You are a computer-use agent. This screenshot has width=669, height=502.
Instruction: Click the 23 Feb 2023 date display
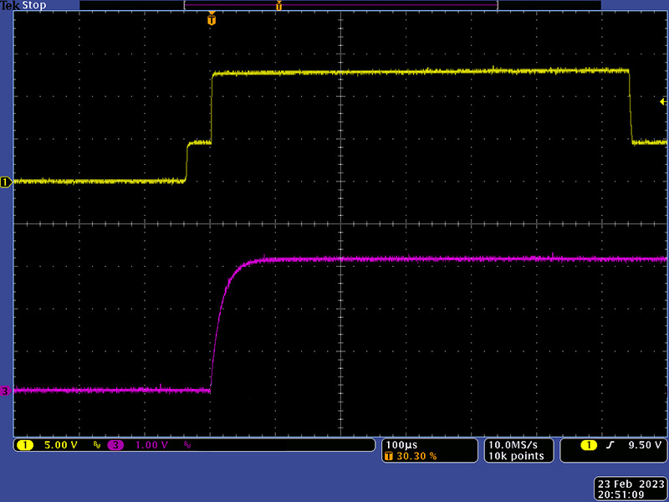(x=631, y=484)
